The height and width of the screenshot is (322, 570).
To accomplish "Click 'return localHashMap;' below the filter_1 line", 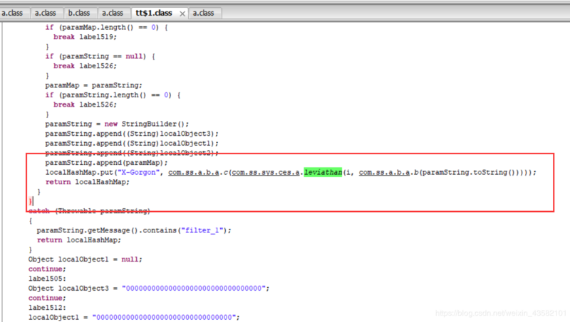I will click(x=79, y=240).
